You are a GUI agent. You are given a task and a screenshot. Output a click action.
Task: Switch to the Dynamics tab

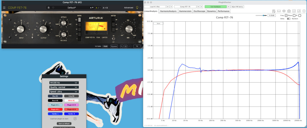[x=212, y=11]
